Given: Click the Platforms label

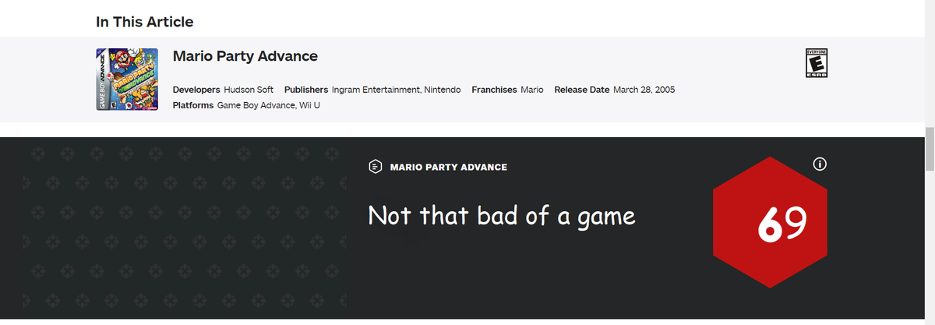Looking at the screenshot, I should [x=192, y=105].
